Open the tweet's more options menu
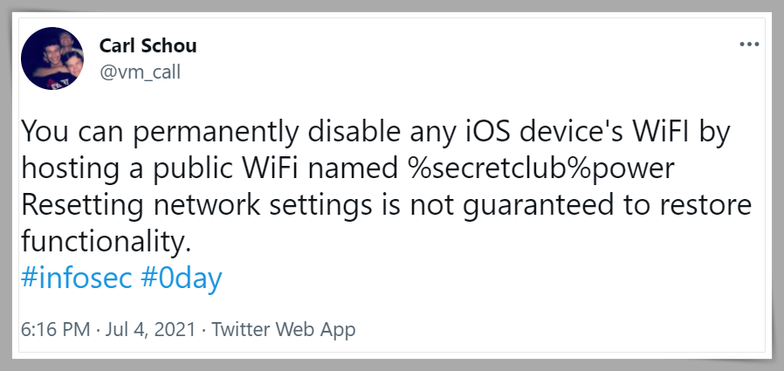Viewport: 784px width, 371px height. [749, 45]
